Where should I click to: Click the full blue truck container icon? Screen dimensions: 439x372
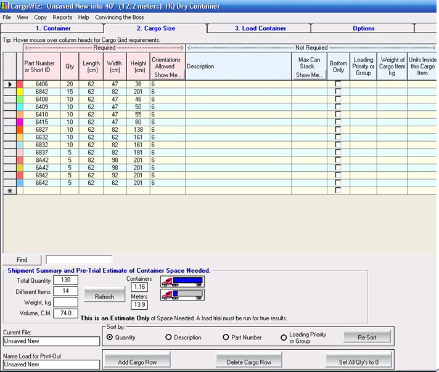[x=183, y=281]
